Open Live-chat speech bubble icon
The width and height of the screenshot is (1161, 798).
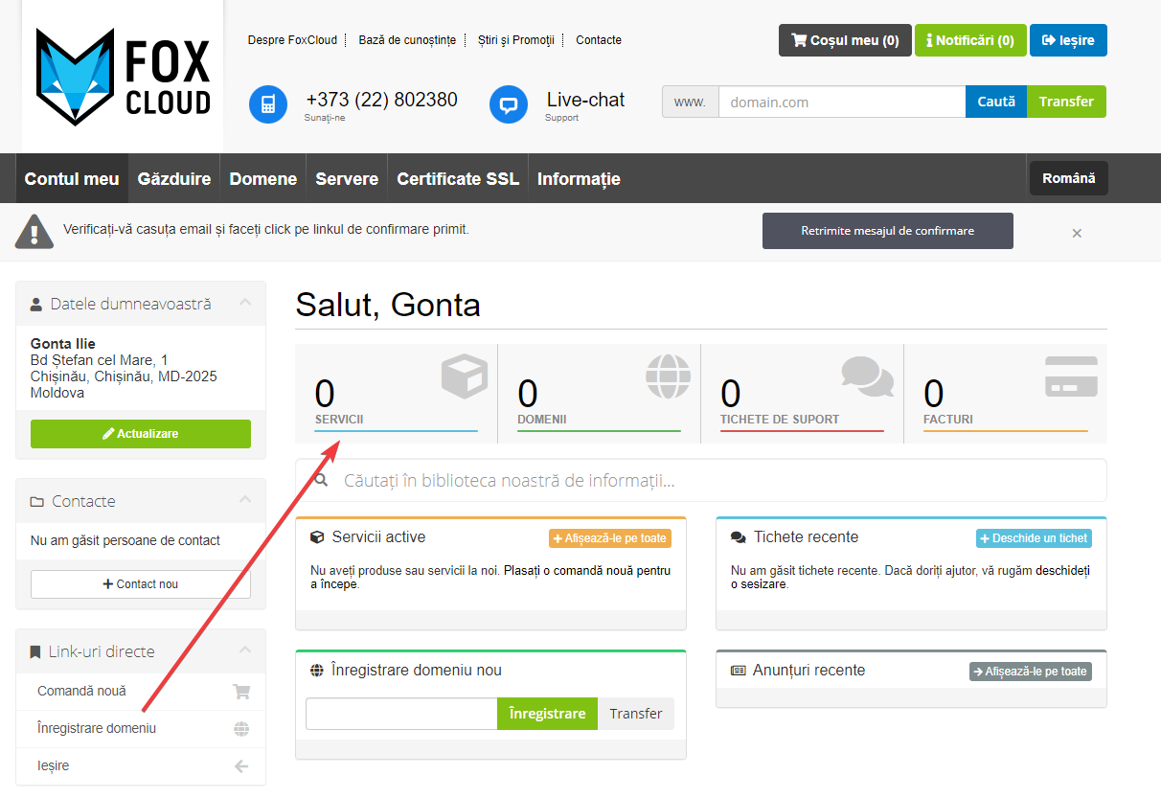click(x=509, y=104)
